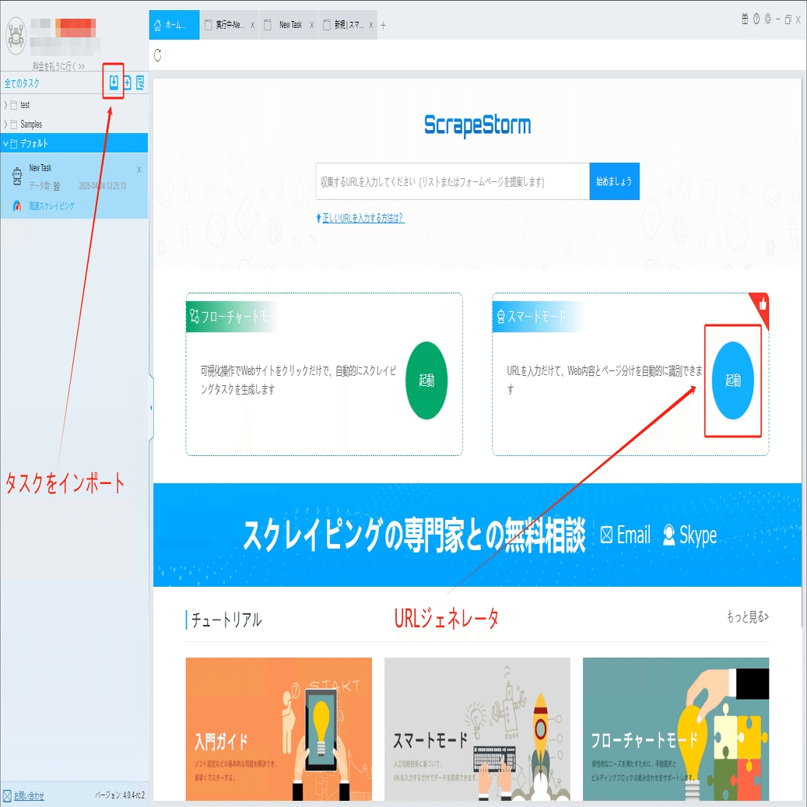Click the import task icon
Screen dimensions: 807x807
tap(114, 82)
